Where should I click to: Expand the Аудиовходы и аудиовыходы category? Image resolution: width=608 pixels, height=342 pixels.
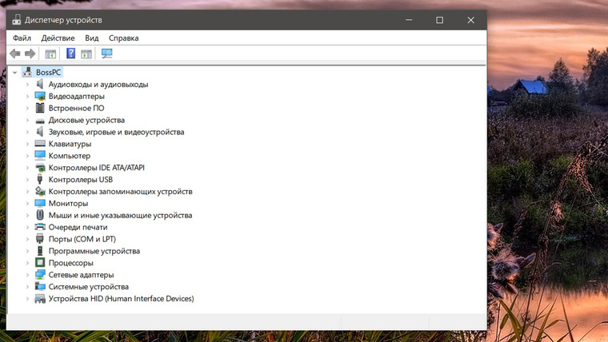point(27,85)
